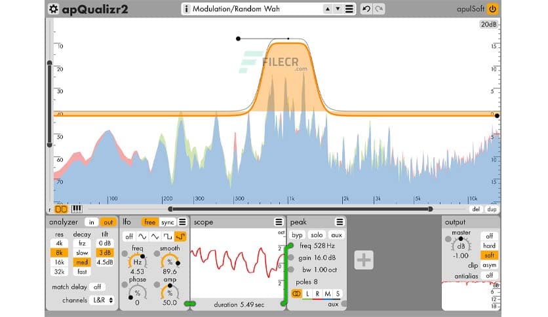Image resolution: width=548 pixels, height=317 pixels.
Task: Click the lfo freq Hz knob
Action: coord(138,262)
